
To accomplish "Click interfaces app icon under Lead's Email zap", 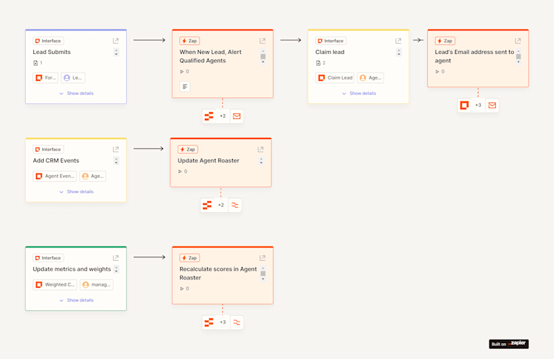I will 464,105.
